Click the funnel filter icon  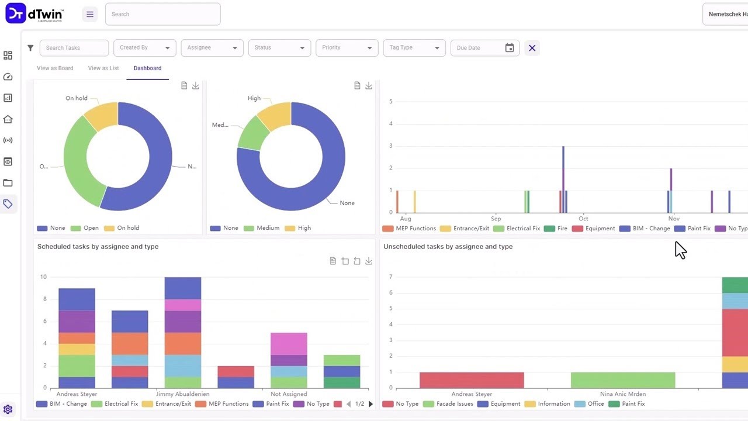coord(30,48)
